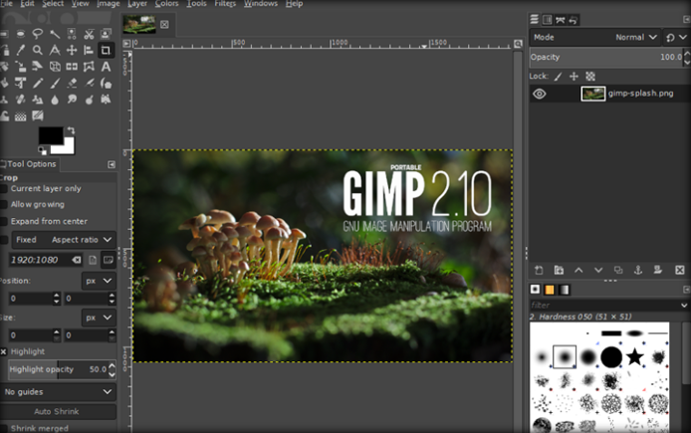Hide the gimp-splash.png layer
The image size is (691, 433).
(x=540, y=94)
